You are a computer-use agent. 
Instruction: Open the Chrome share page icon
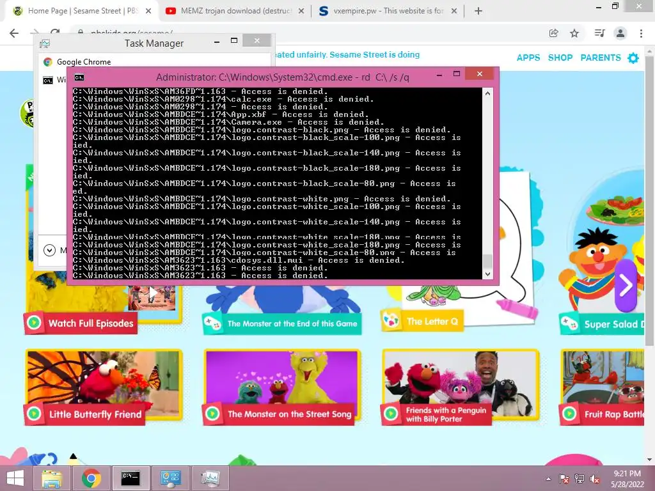[553, 33]
